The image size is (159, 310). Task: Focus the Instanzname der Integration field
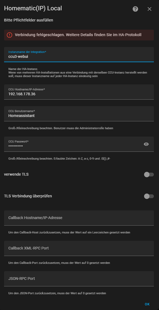pyautogui.click(x=79, y=55)
